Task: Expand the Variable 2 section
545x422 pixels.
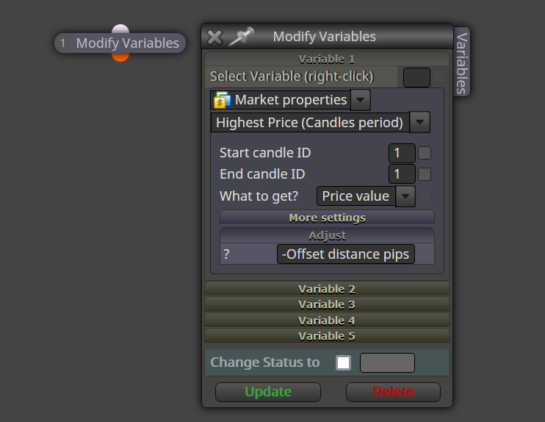Action: click(327, 289)
